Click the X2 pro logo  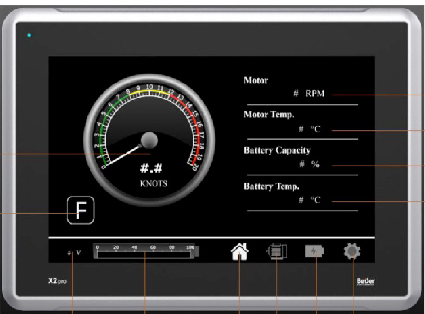click(x=57, y=281)
